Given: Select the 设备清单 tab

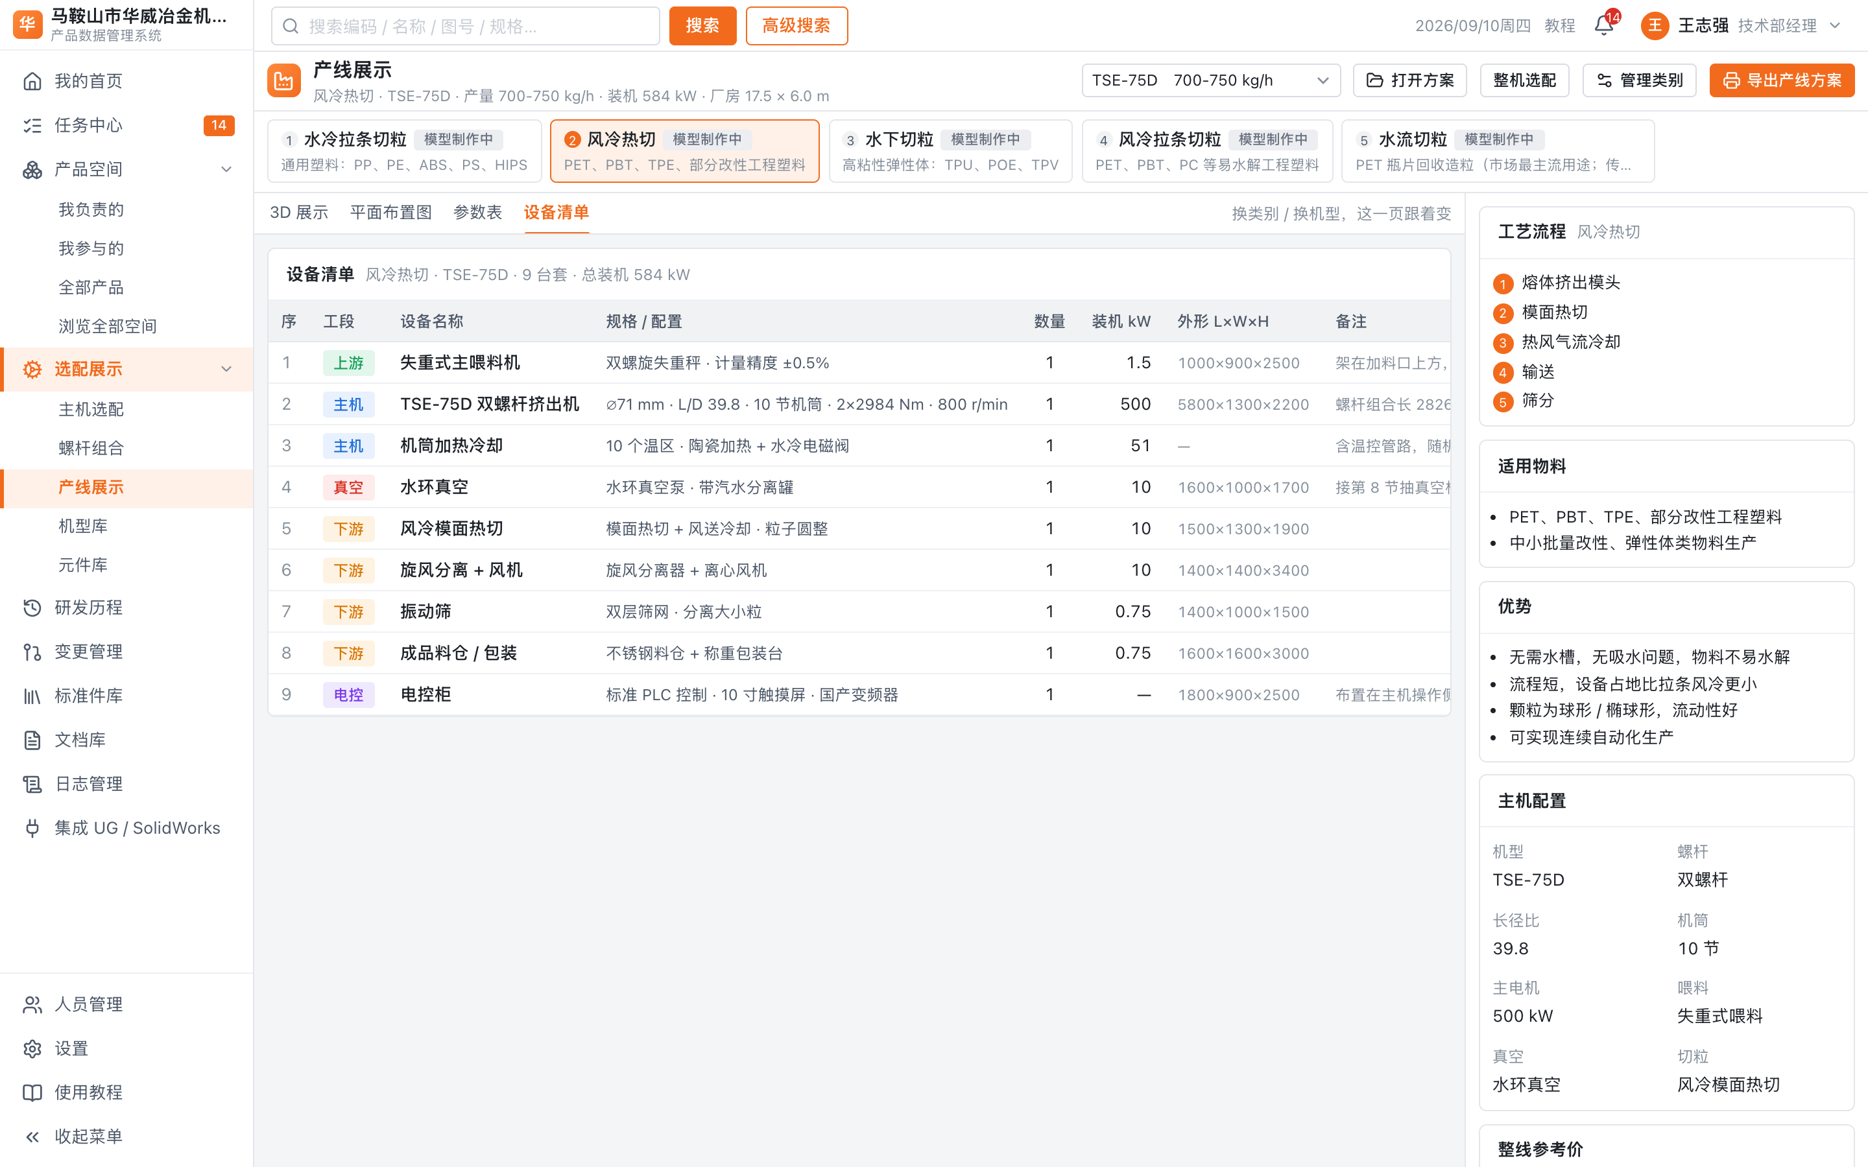Looking at the screenshot, I should 556,212.
